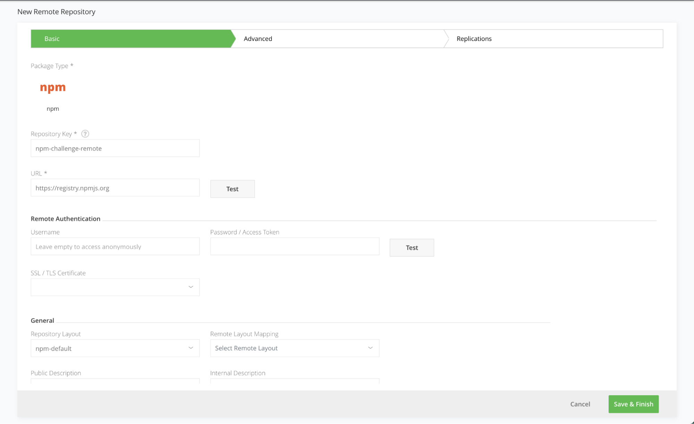
Task: Click the Public Description text box
Action: pyautogui.click(x=115, y=381)
